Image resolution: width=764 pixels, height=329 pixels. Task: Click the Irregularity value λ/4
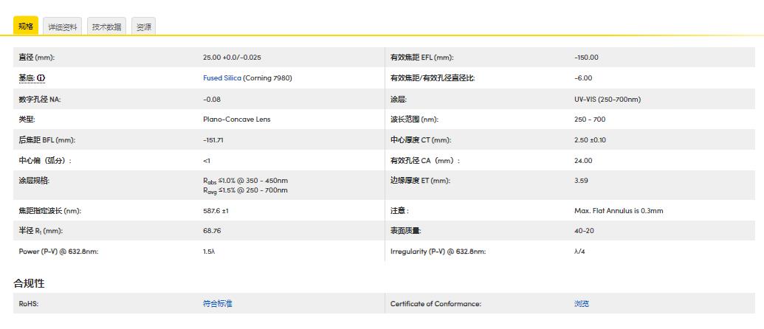point(579,252)
